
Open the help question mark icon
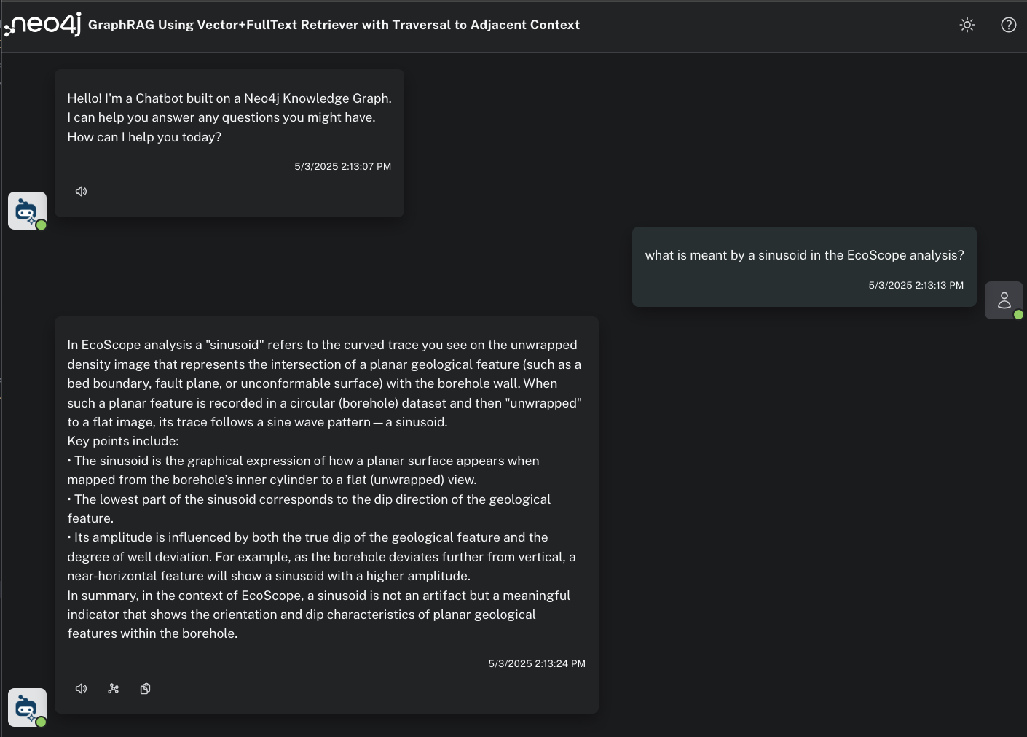[x=1008, y=24]
